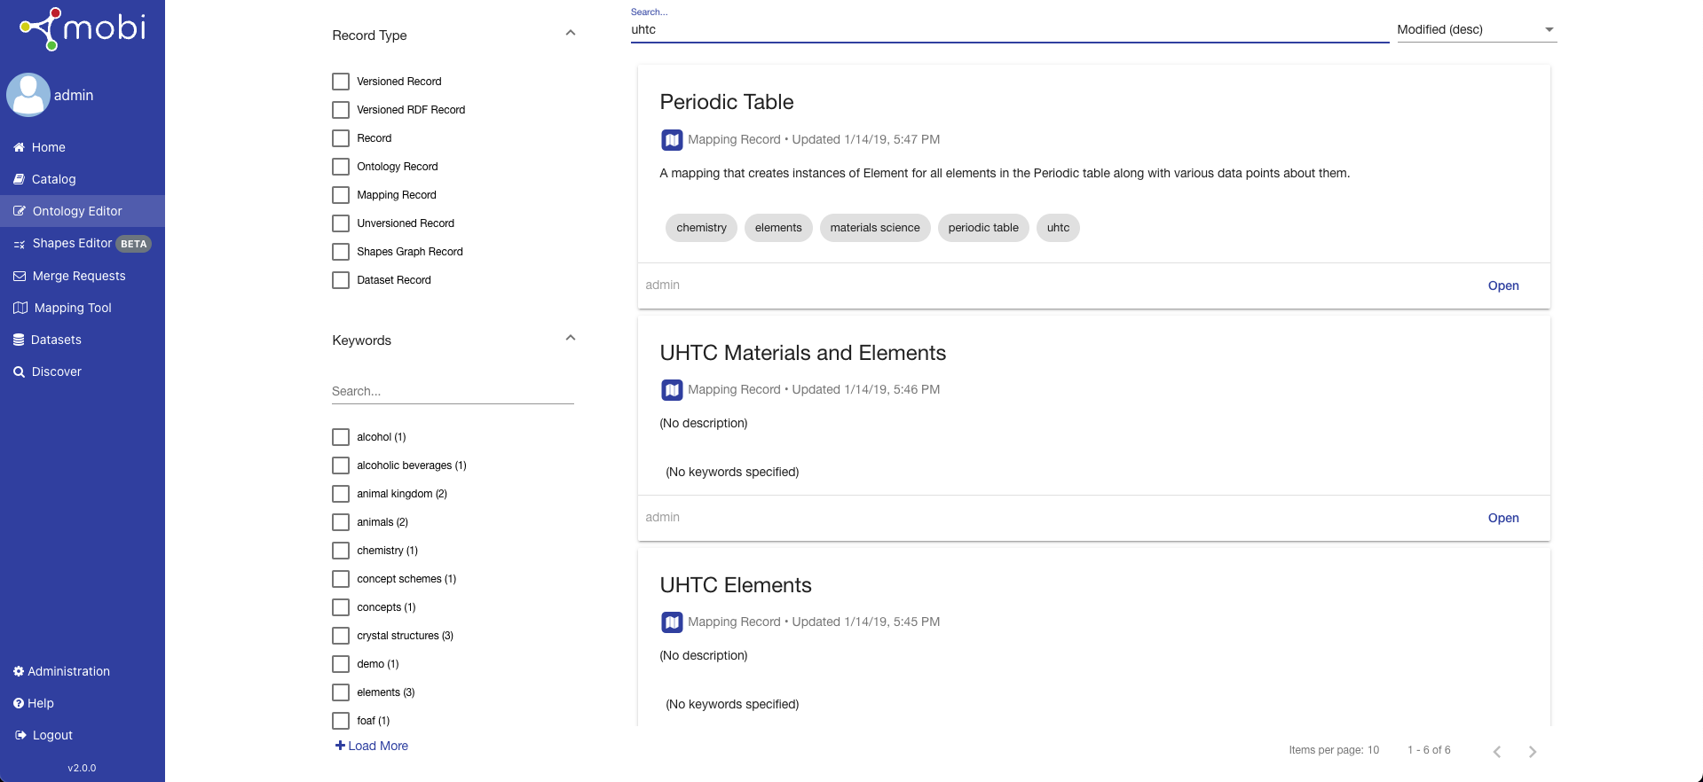Go to Merge Requests in sidebar

pos(79,276)
